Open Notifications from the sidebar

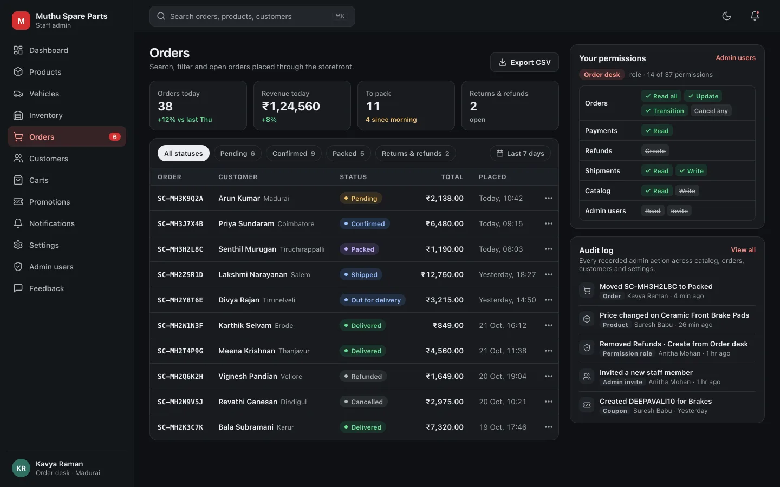(67, 223)
